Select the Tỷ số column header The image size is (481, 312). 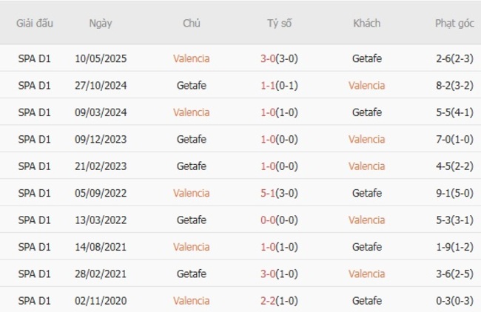coord(279,24)
